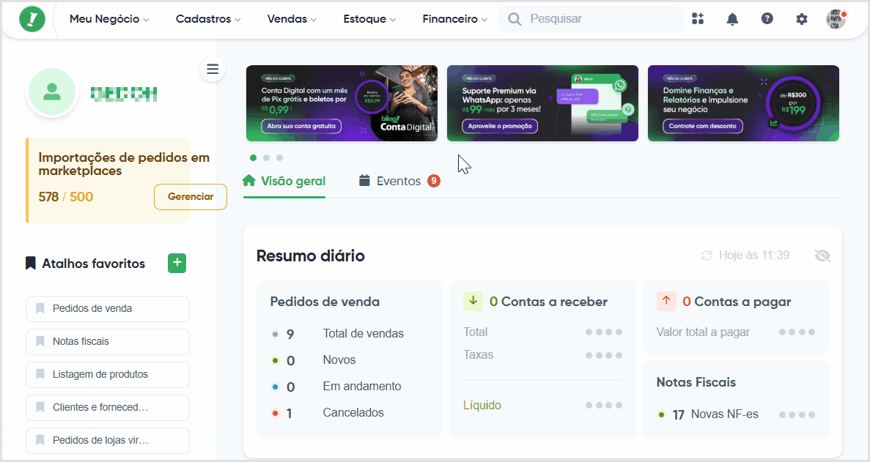Click the Contas a pagar up-arrow icon
The width and height of the screenshot is (870, 462).
[666, 301]
